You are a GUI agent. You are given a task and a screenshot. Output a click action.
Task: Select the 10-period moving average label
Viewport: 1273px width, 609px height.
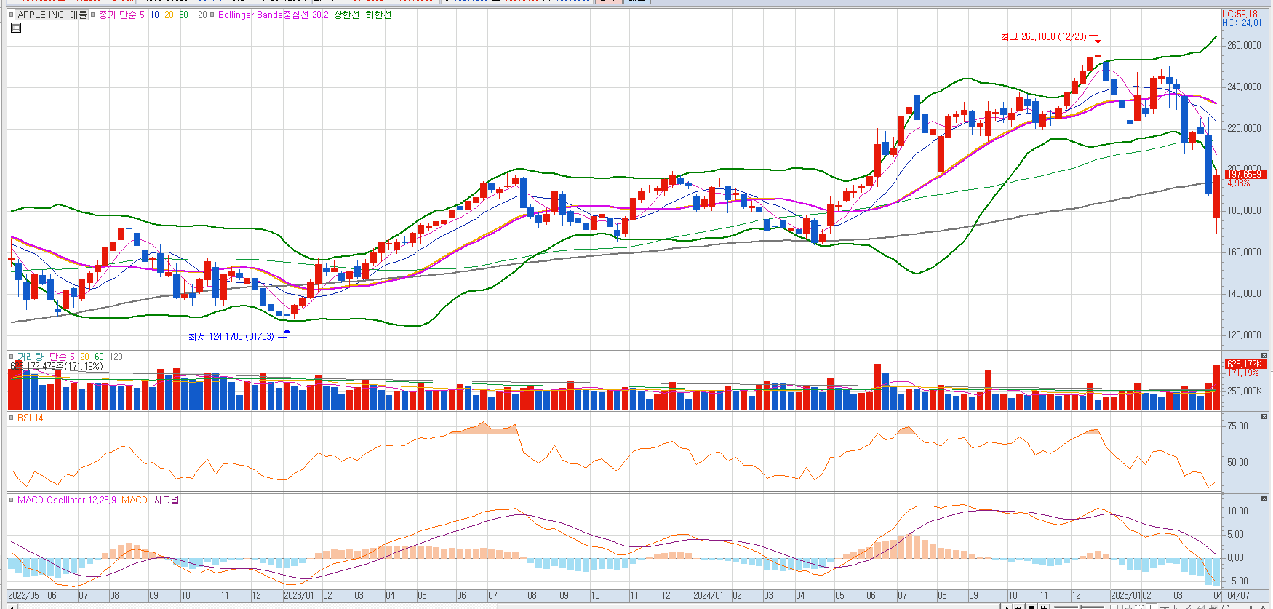[x=155, y=15]
